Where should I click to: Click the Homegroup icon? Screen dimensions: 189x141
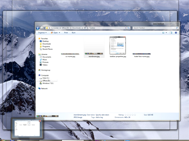point(39,70)
